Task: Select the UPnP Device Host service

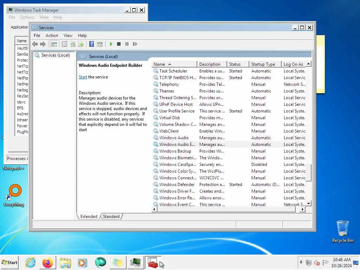Action: [229, 104]
